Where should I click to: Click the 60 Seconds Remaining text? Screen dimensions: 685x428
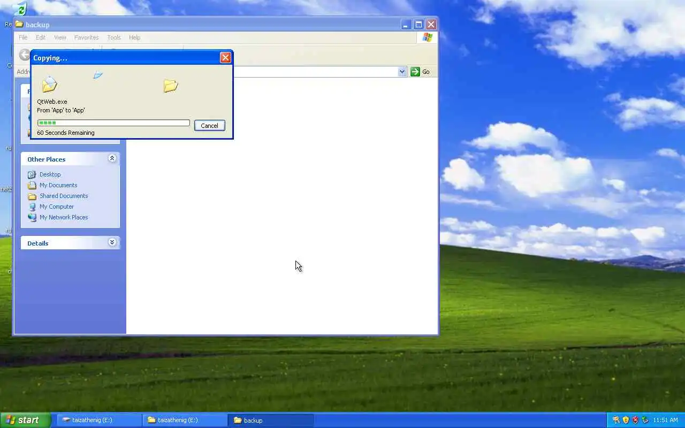coord(66,133)
